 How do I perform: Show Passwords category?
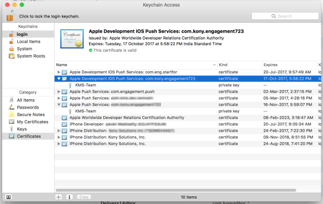28,107
